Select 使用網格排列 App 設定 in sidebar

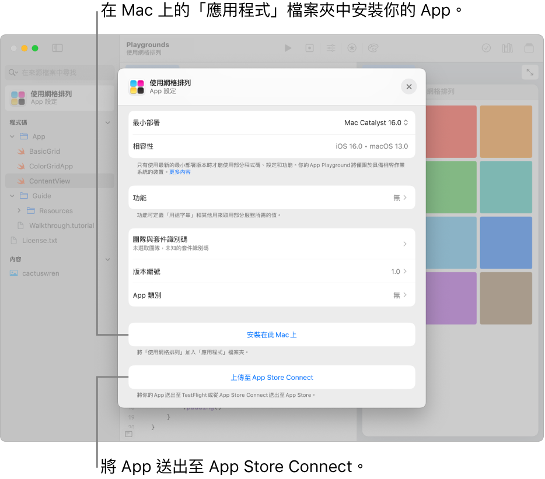60,98
